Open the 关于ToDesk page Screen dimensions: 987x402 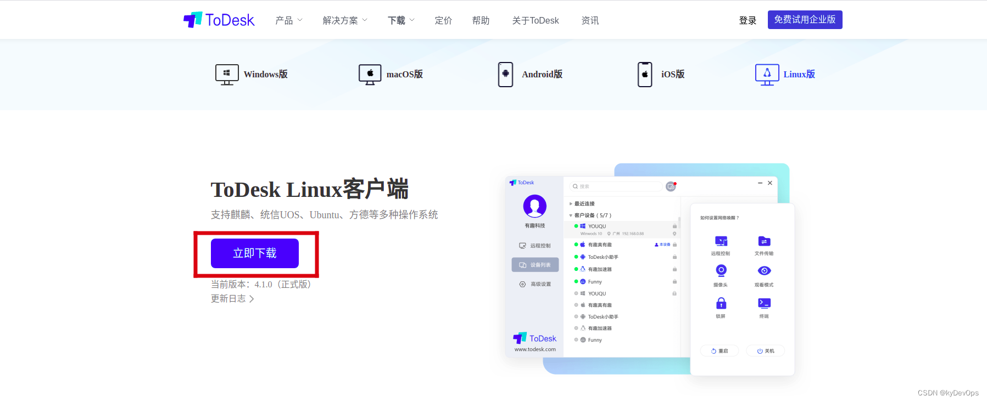pos(536,20)
